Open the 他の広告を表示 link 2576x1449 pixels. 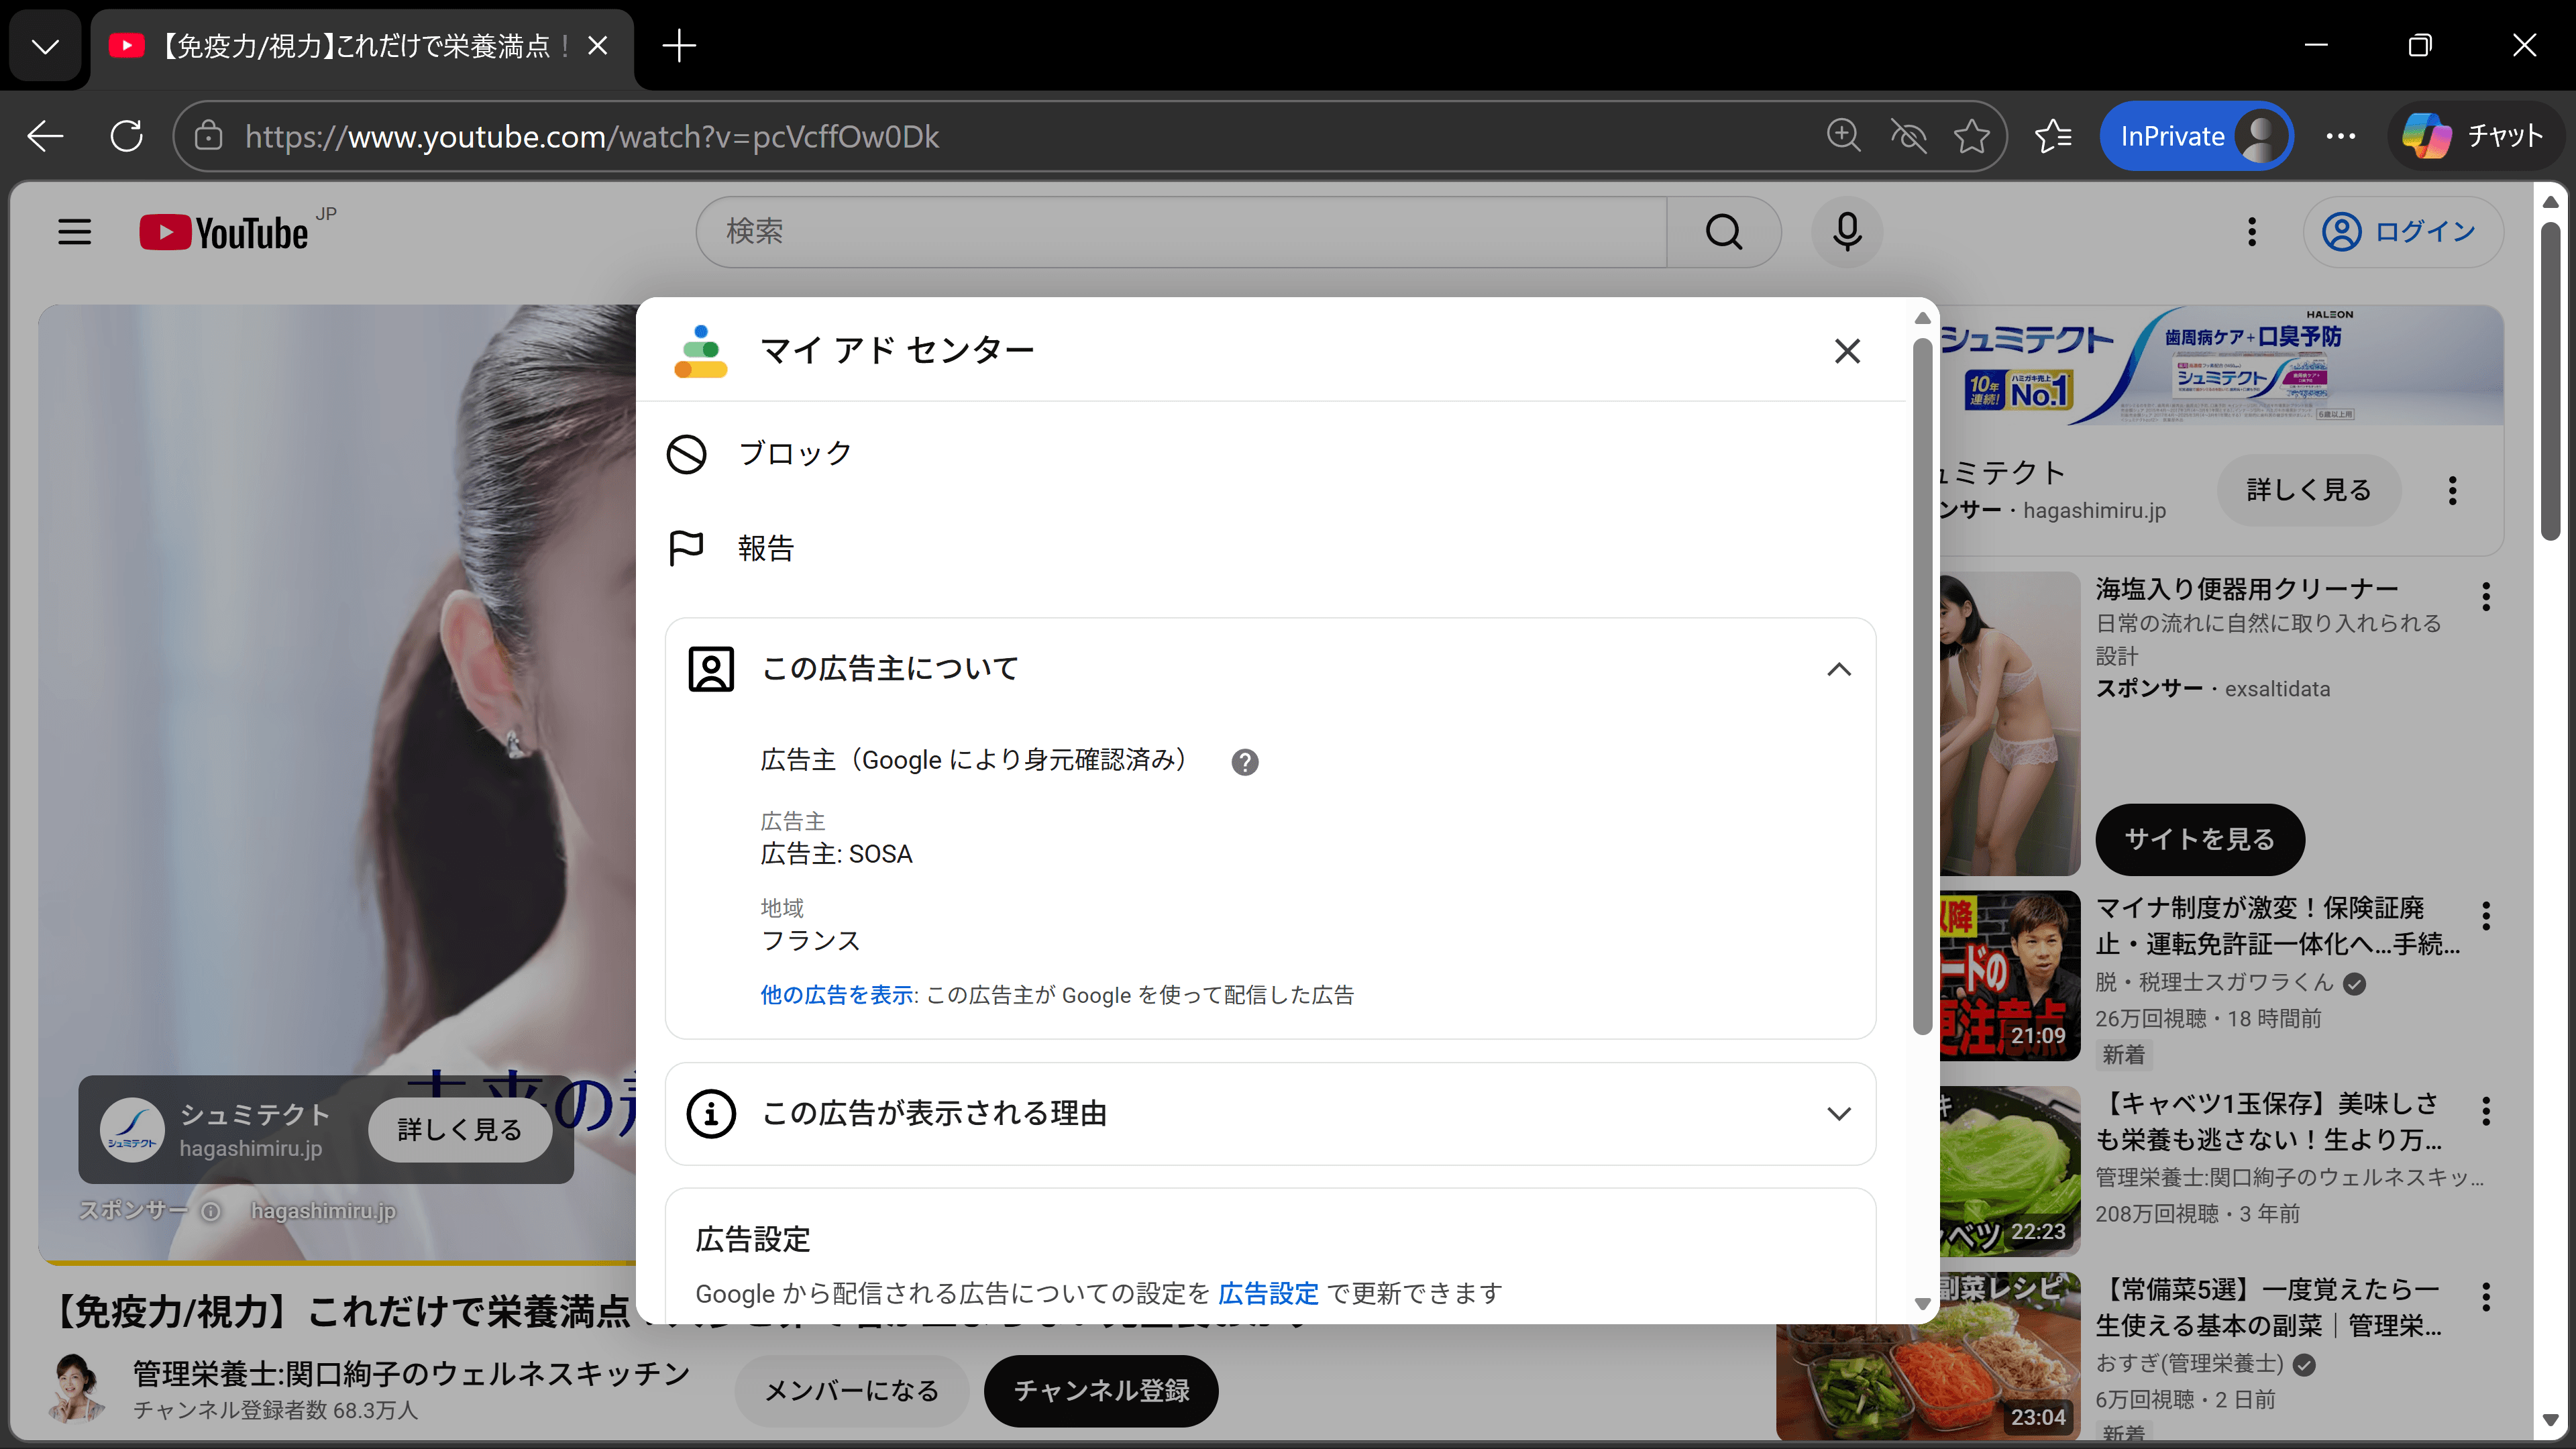tap(837, 995)
